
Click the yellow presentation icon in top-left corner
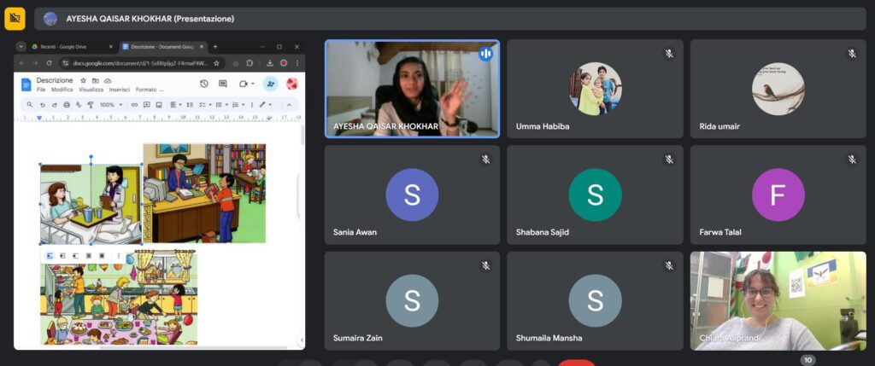coord(15,18)
